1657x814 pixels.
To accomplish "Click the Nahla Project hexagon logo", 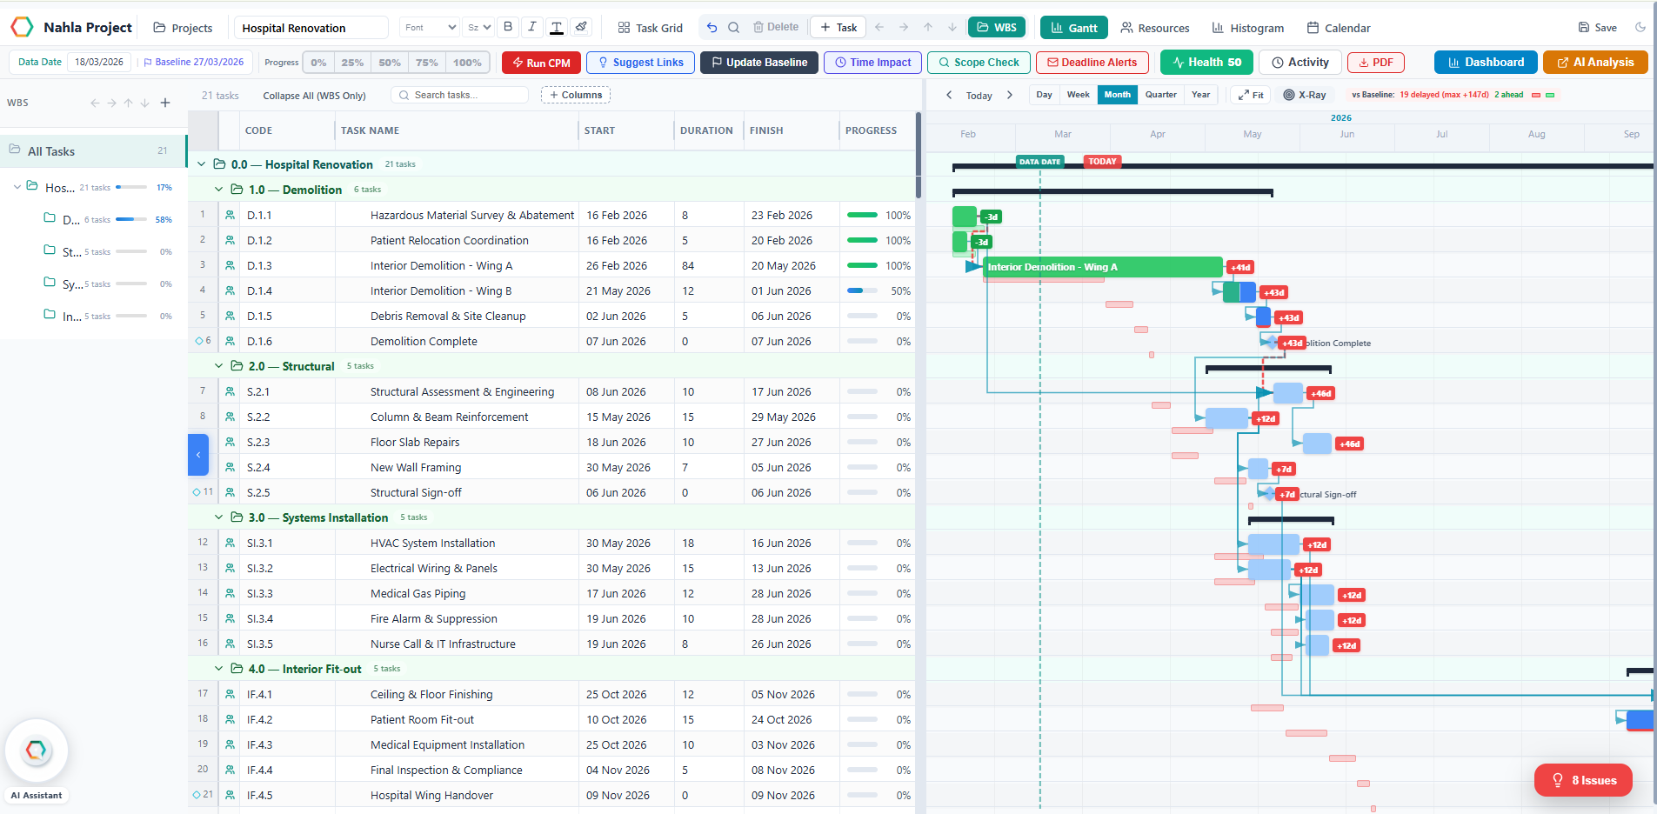I will (x=22, y=27).
